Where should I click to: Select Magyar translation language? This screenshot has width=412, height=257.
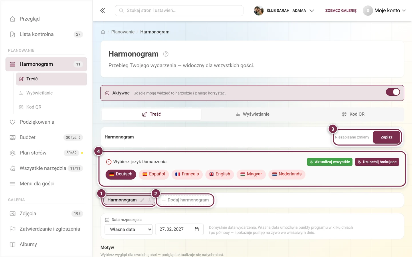tap(251, 174)
